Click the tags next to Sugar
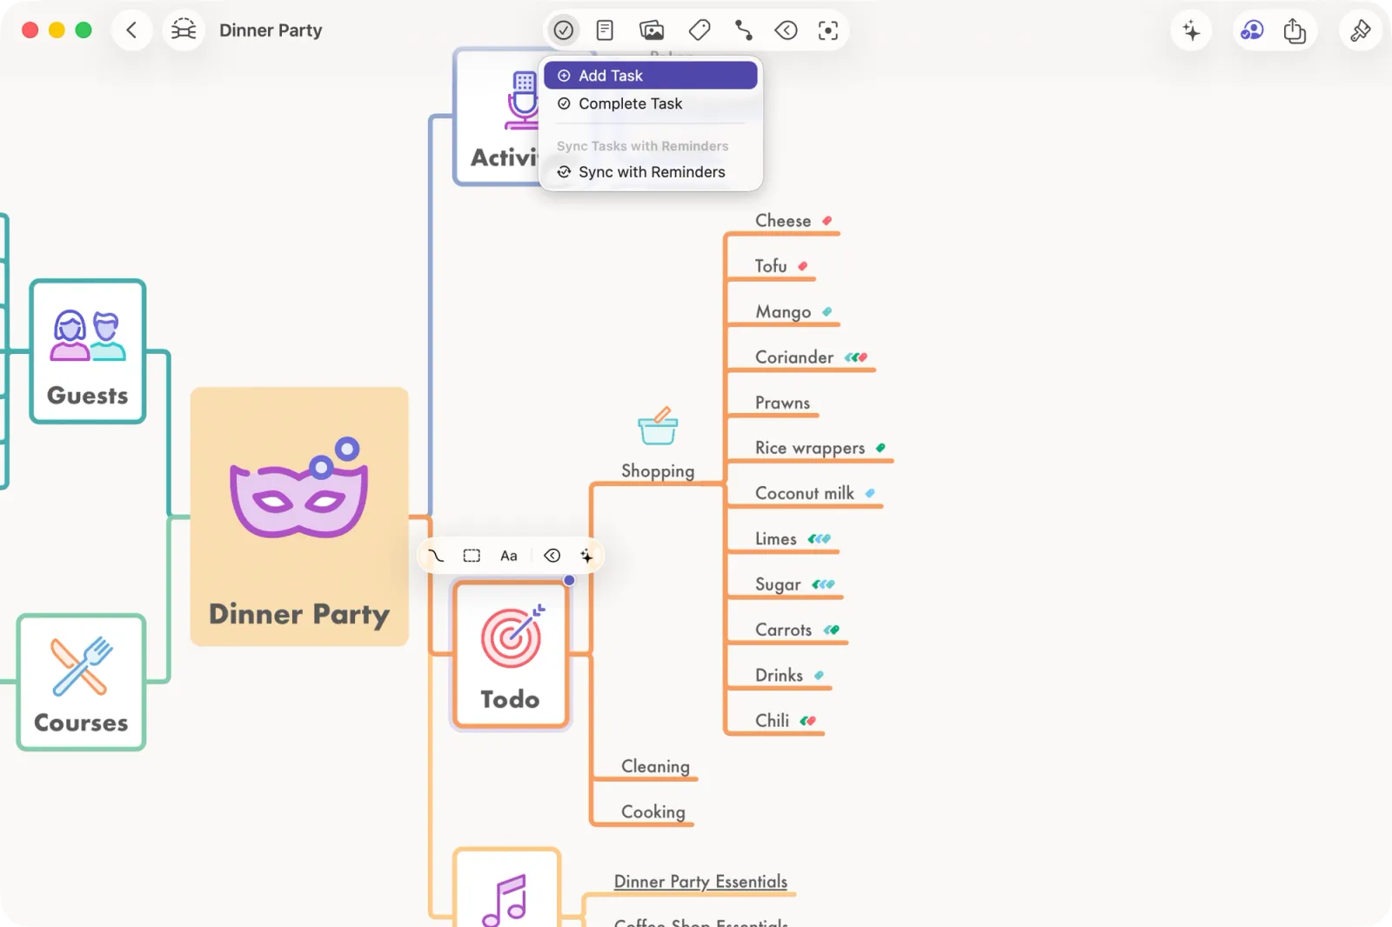The height and width of the screenshot is (927, 1392). click(x=824, y=584)
